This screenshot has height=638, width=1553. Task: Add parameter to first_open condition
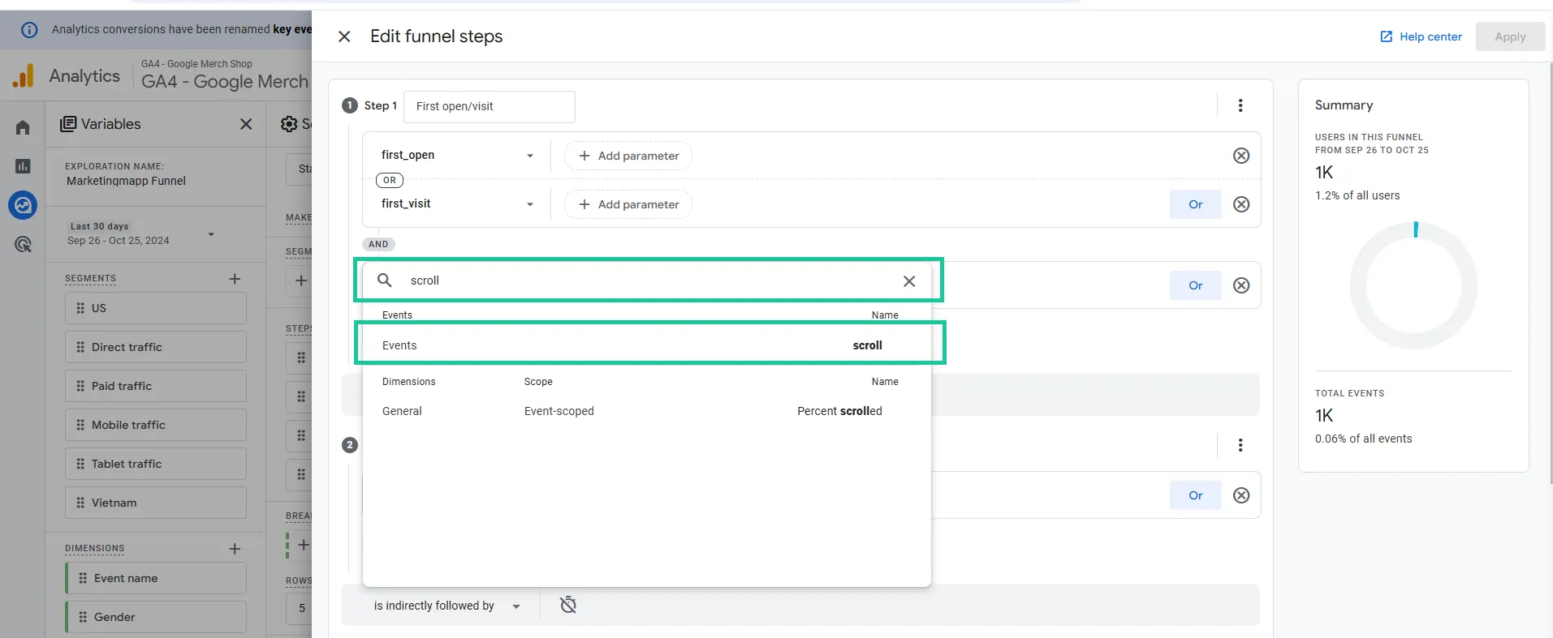tap(628, 156)
